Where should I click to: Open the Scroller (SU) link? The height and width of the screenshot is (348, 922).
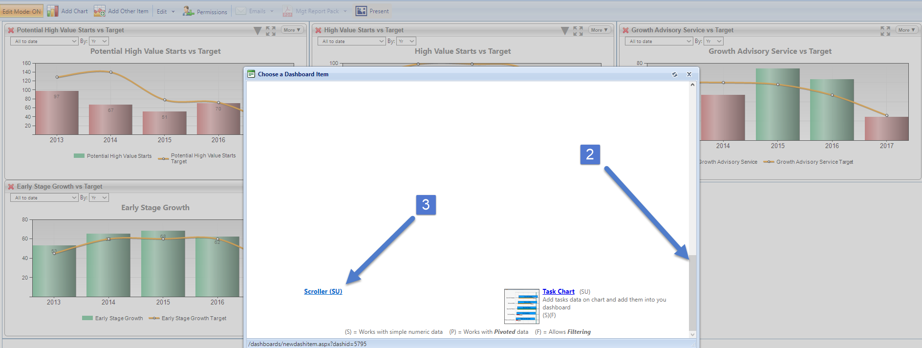[x=323, y=292]
